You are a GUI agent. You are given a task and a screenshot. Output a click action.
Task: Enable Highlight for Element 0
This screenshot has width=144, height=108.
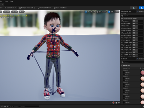(x=124, y=72)
